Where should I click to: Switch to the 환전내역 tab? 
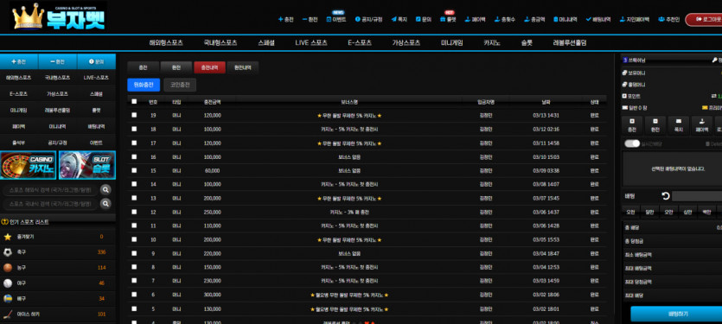pos(243,67)
